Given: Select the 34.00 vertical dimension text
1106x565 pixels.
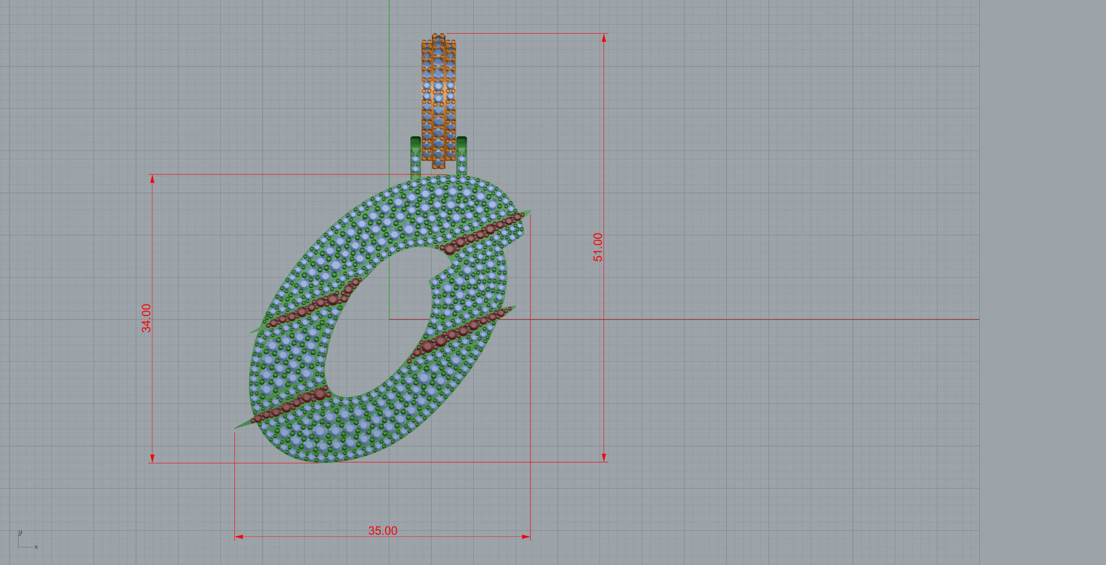Looking at the screenshot, I should click(146, 318).
